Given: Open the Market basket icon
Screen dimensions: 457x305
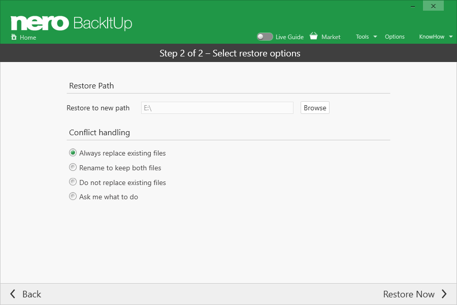Looking at the screenshot, I should tap(314, 36).
